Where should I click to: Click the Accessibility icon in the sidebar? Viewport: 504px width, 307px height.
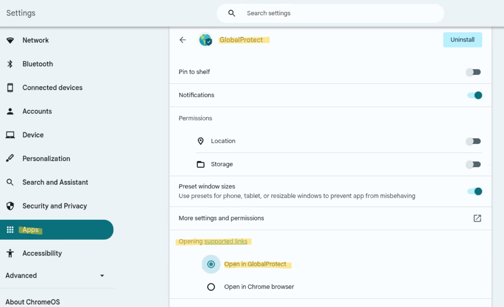point(10,253)
